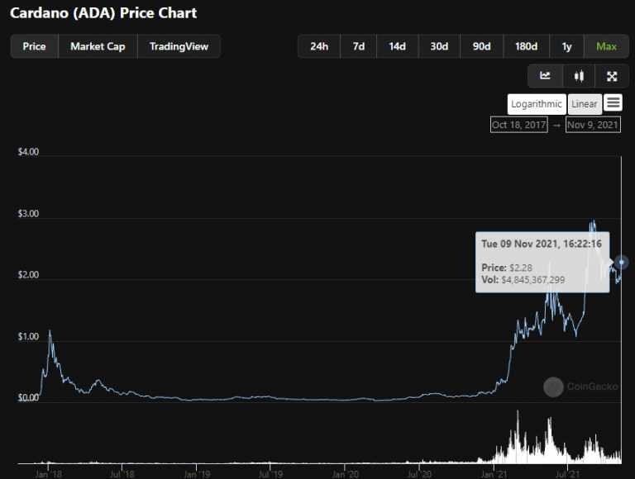Switch to line chart view icon
This screenshot has height=479, width=635.
pos(545,76)
